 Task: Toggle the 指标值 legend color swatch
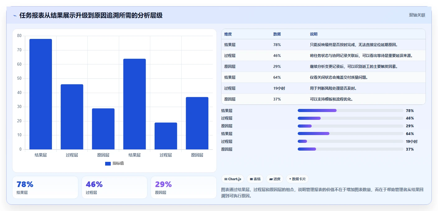pos(108,163)
